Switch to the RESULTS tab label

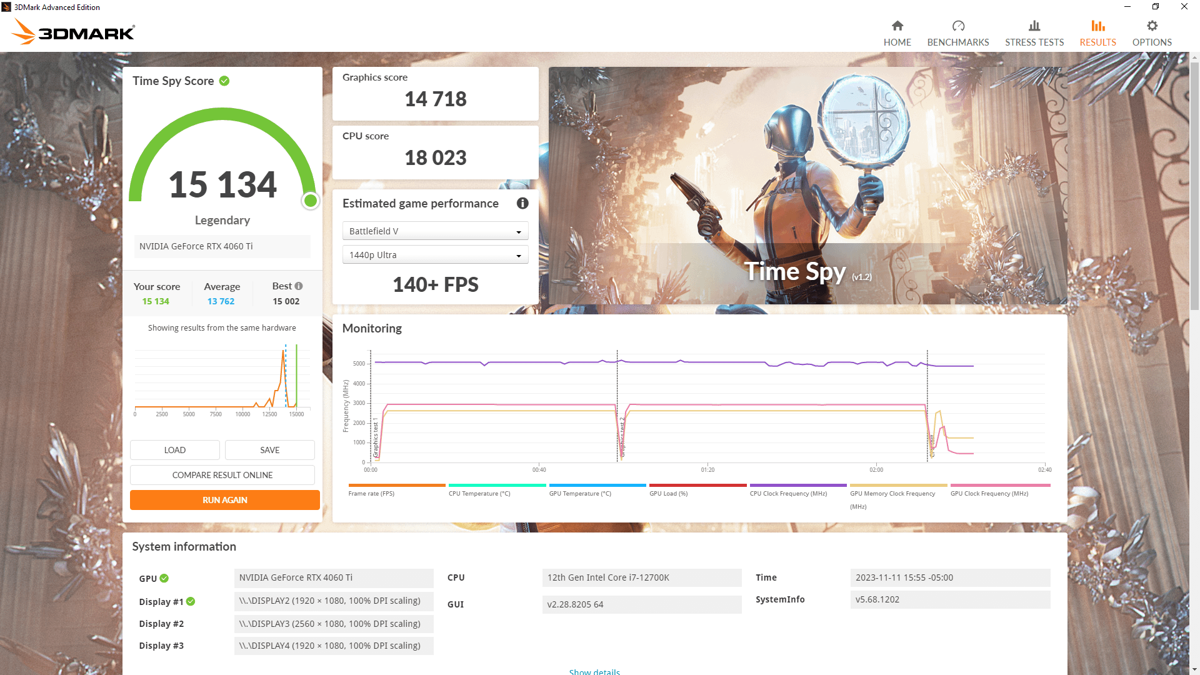(1098, 42)
